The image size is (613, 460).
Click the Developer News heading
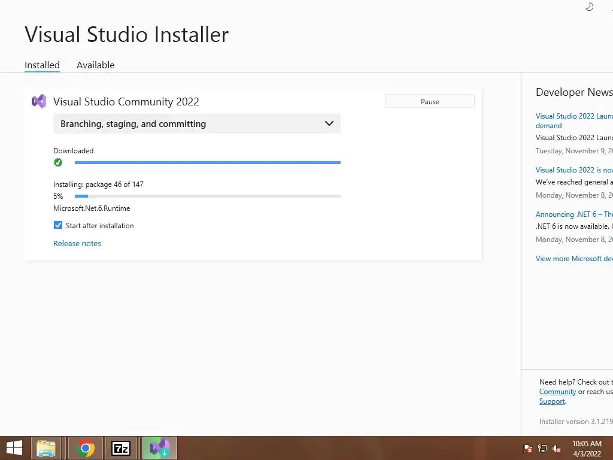click(x=574, y=92)
